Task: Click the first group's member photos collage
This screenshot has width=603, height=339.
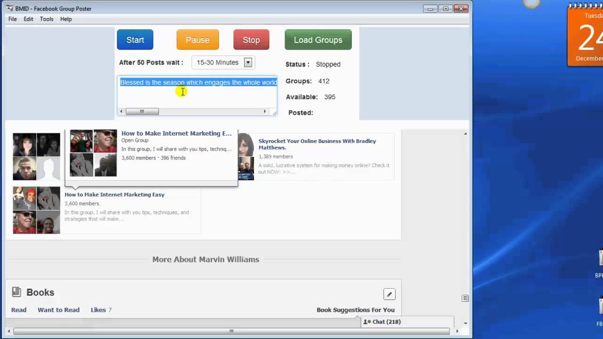Action: (x=36, y=157)
